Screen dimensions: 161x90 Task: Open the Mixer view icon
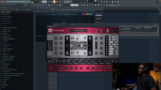90,5
